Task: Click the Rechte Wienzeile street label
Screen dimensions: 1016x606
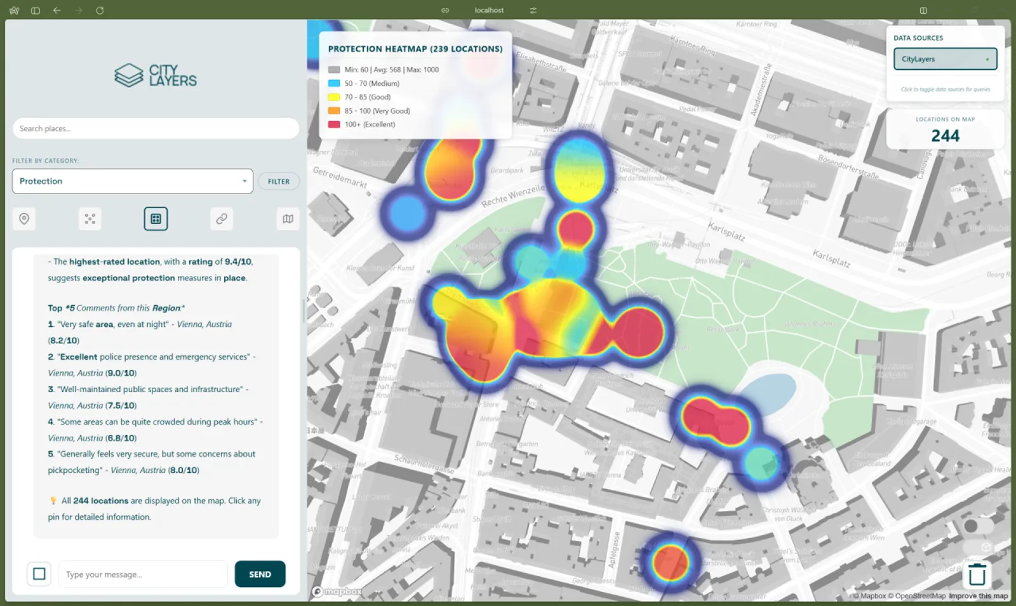Action: coord(513,196)
